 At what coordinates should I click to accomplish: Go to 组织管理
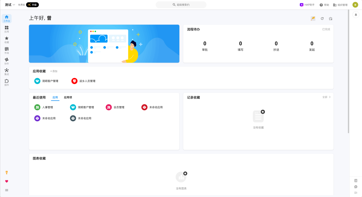340,5
